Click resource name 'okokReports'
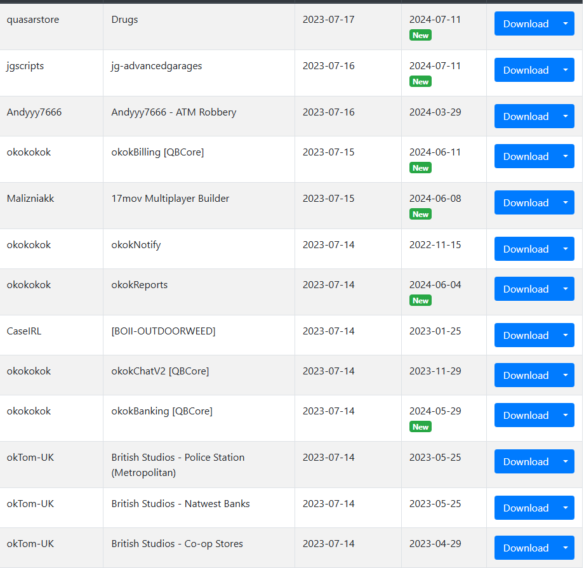 (140, 285)
